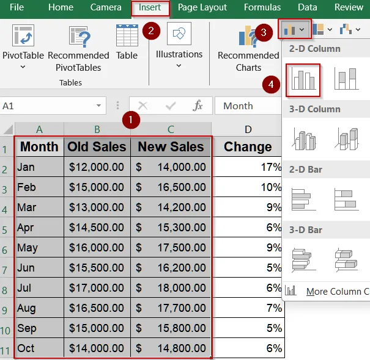Click the $14,500.00 cell for Apr
Image resolution: width=370 pixels, height=360 pixels.
coord(97,227)
